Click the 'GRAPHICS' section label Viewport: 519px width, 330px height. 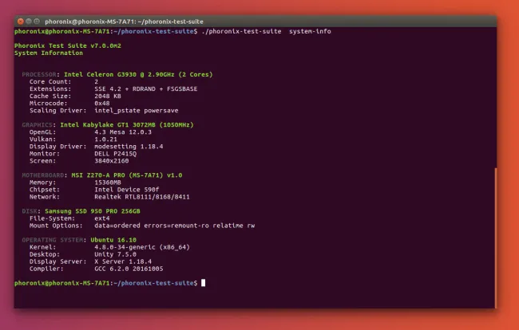(x=37, y=125)
